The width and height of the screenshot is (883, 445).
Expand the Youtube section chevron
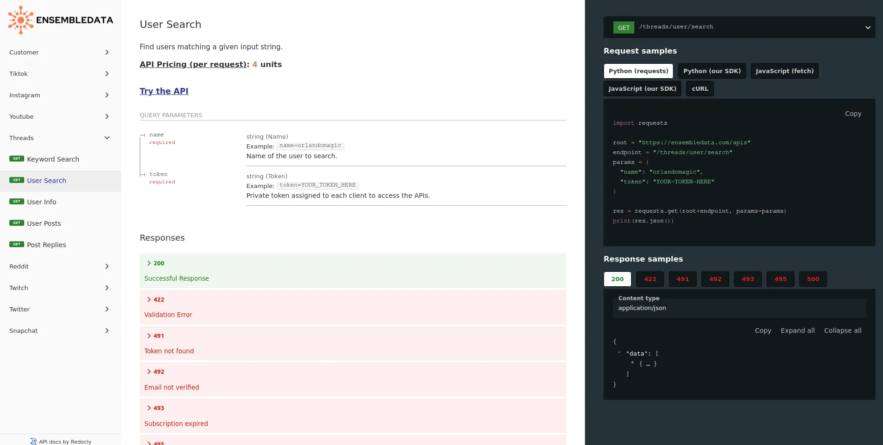107,116
